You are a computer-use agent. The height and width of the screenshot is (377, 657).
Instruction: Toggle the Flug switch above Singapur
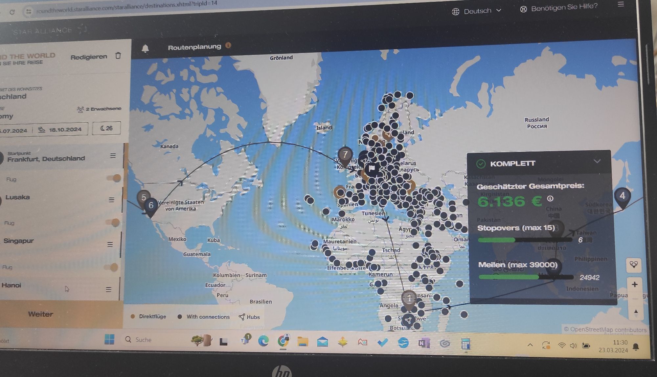click(112, 222)
